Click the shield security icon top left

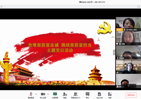(1, 7)
